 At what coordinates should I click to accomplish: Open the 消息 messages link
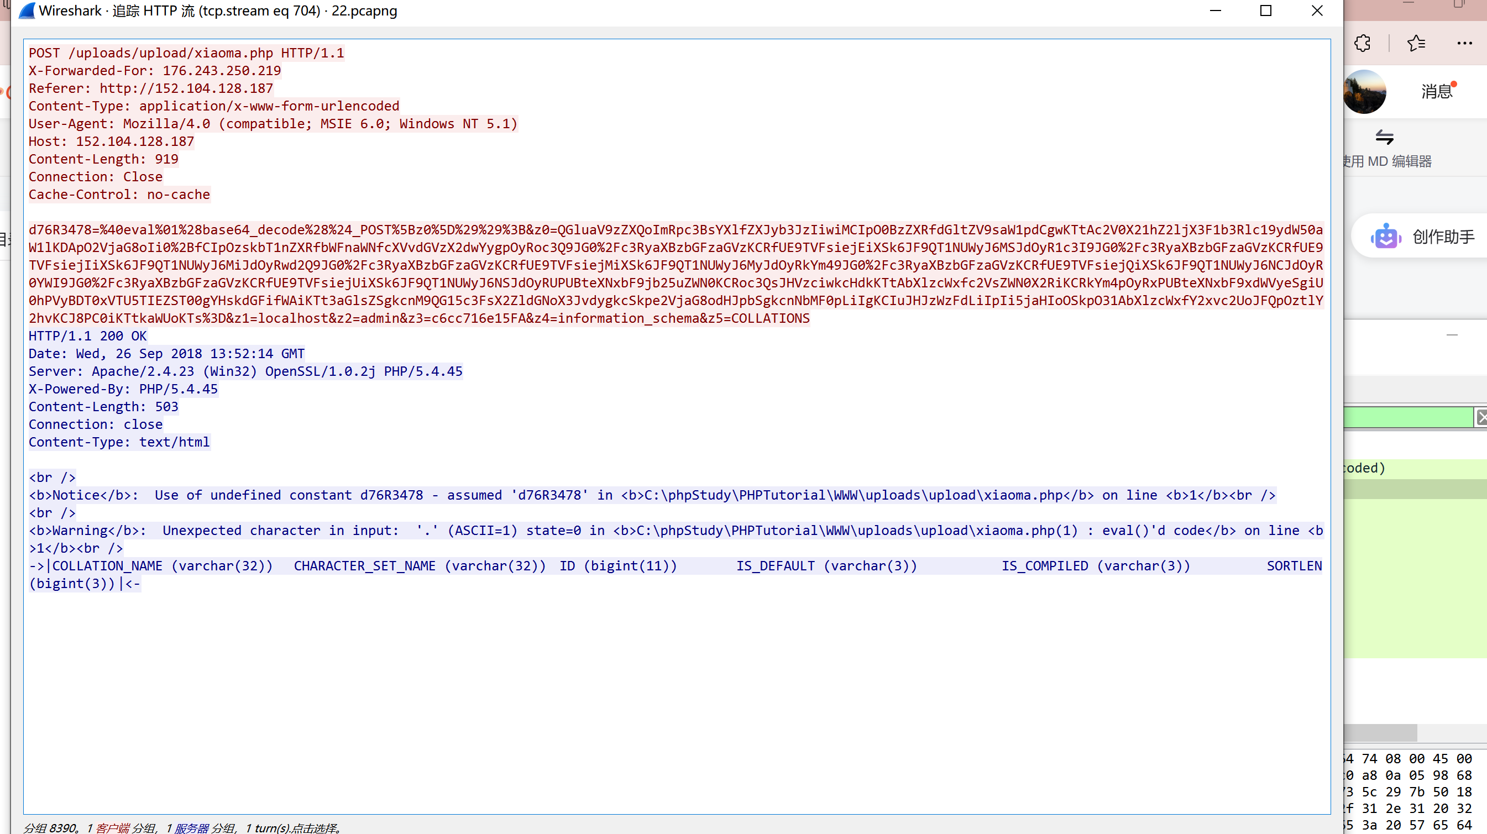1436,92
